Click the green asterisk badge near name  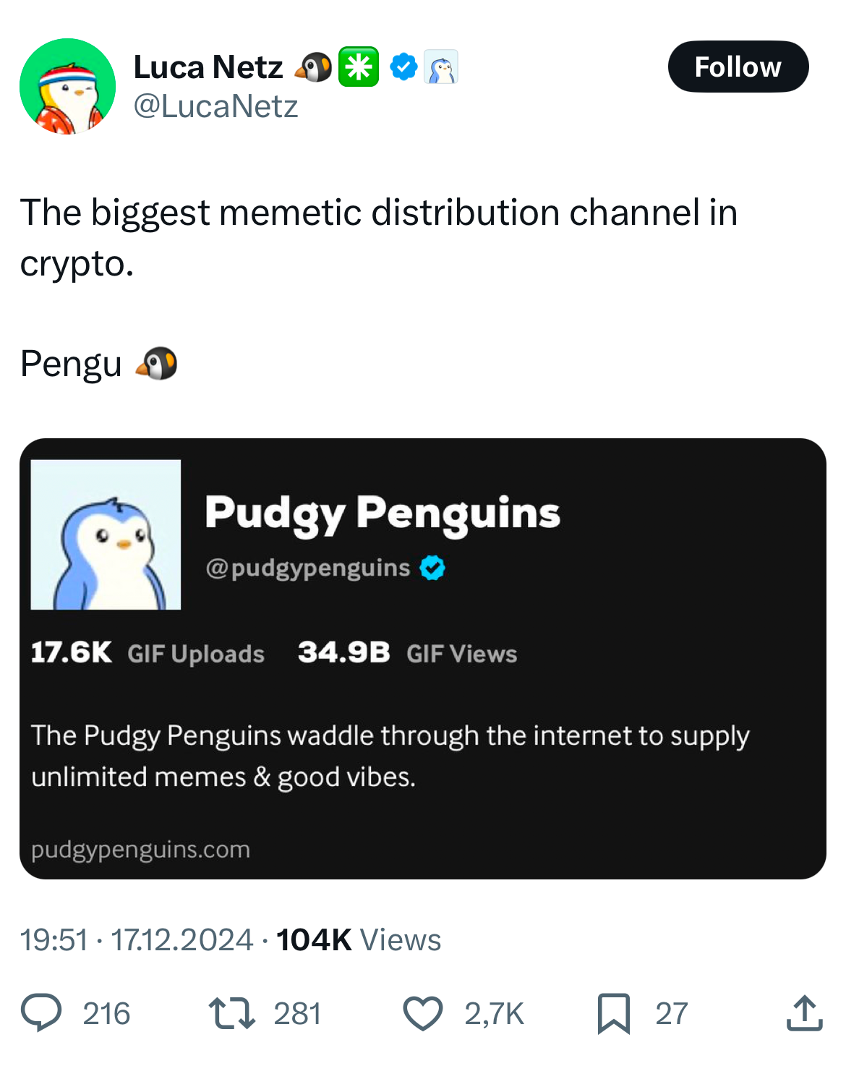tap(359, 67)
